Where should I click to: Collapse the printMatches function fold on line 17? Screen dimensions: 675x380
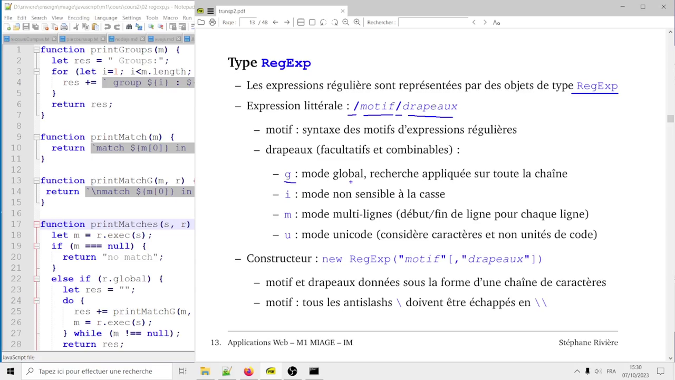[36, 224]
